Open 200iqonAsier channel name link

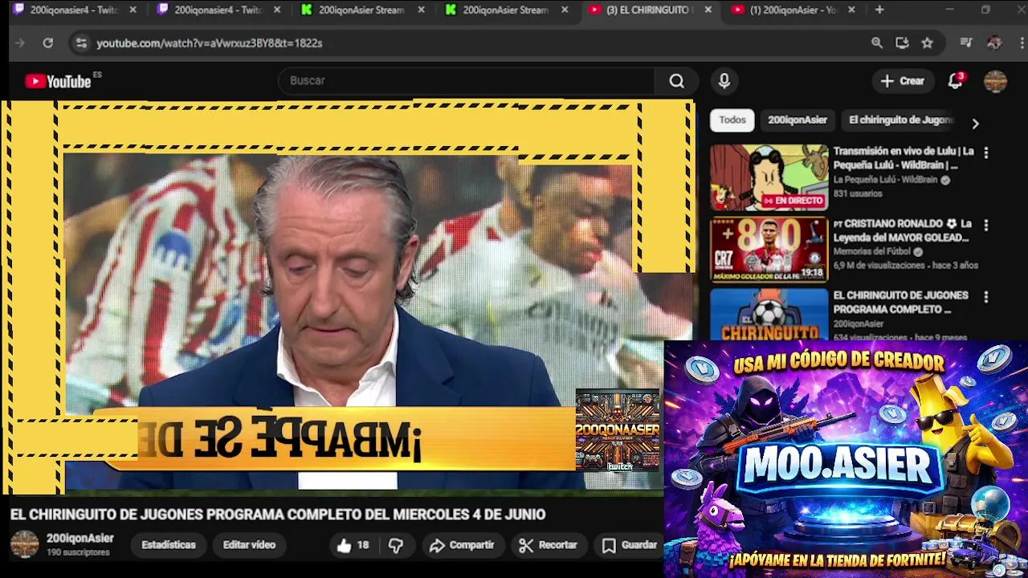pyautogui.click(x=80, y=539)
